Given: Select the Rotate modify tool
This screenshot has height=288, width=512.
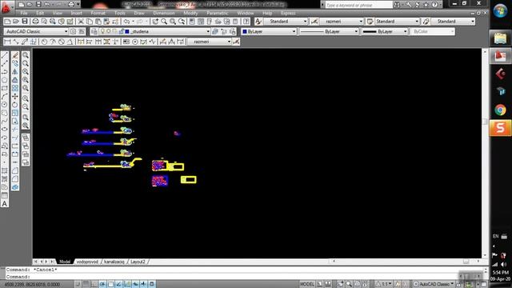Looking at the screenshot, I should coord(15,105).
